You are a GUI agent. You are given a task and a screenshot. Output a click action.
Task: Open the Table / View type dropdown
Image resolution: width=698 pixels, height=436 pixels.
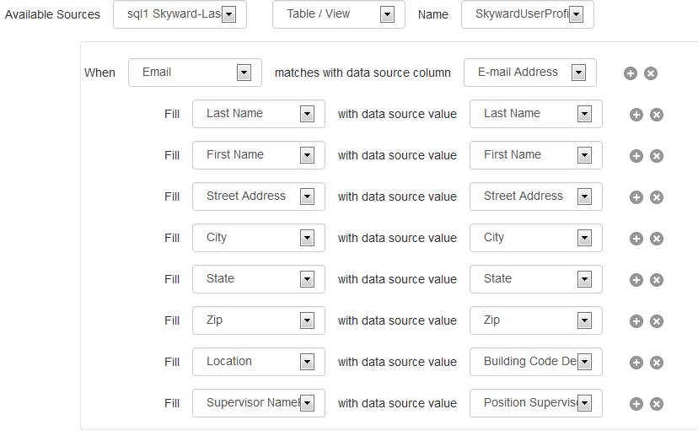point(339,14)
